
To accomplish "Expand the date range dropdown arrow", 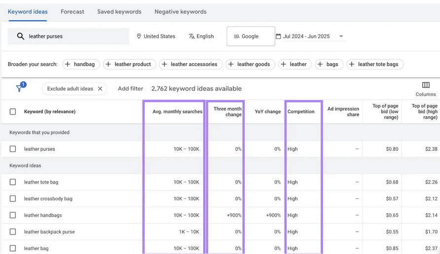I will [x=341, y=36].
